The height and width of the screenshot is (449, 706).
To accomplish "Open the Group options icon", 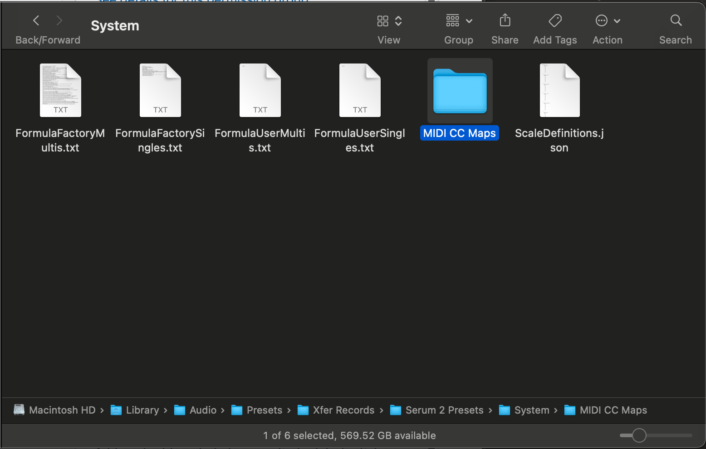I will 453,20.
